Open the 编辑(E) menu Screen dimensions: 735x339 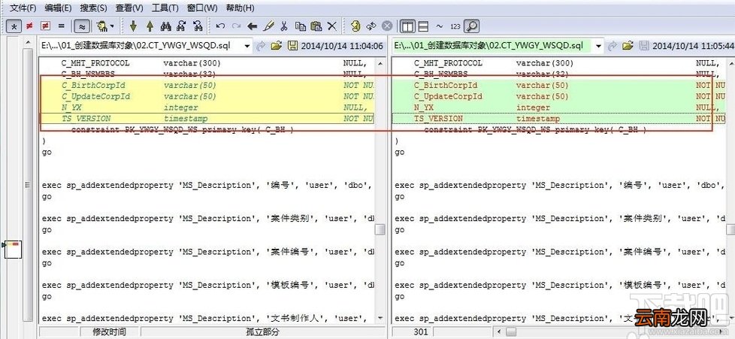point(58,8)
